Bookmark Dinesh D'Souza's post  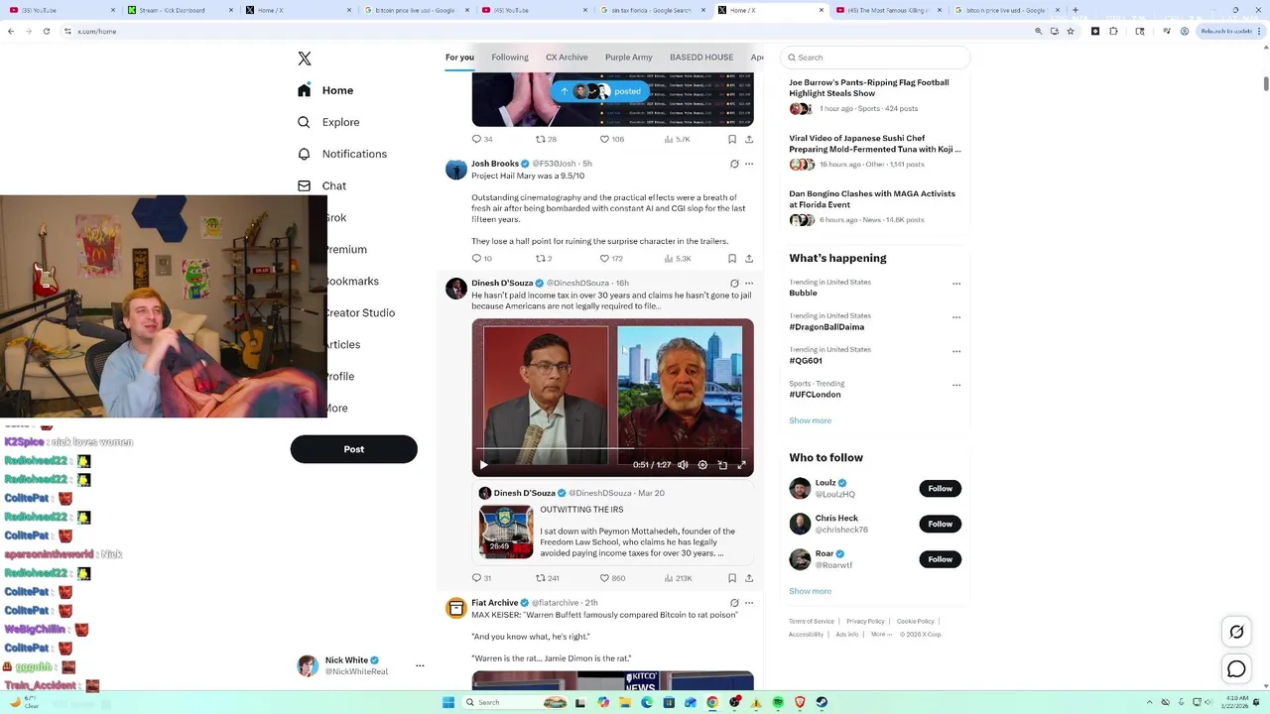[x=732, y=578]
